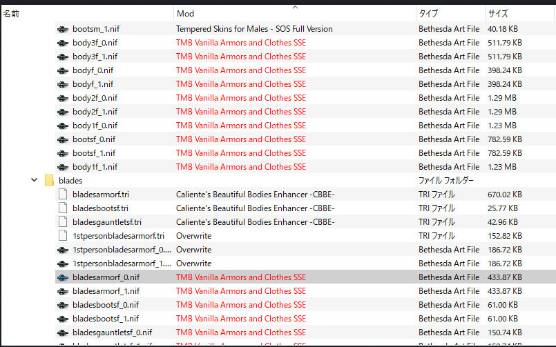Viewport: 556px width, 347px height.
Task: Click the 1stpersonbladesarmorf.tri document icon
Action: pyautogui.click(x=63, y=236)
